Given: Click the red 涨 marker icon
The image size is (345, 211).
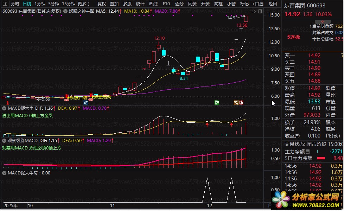Looking at the screenshot, I should [241, 103].
